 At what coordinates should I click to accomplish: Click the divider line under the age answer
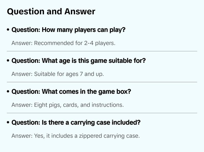point(102,82)
